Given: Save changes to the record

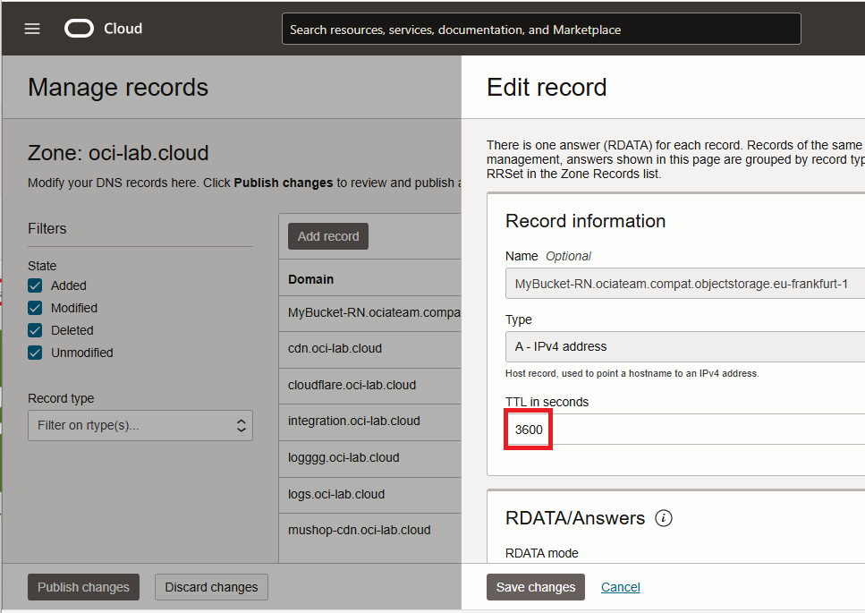Looking at the screenshot, I should click(536, 587).
